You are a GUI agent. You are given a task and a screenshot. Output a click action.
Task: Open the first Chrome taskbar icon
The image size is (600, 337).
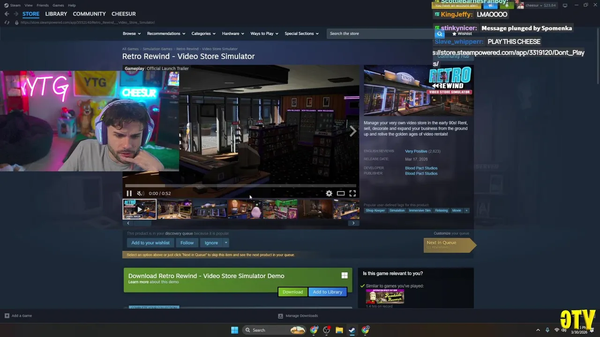pos(314,330)
